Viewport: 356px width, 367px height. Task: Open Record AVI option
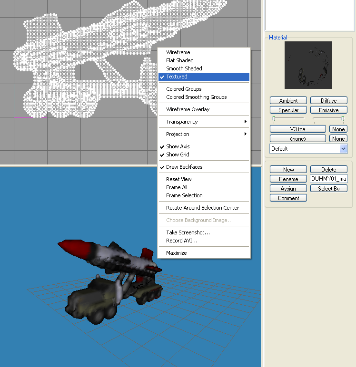(204, 241)
